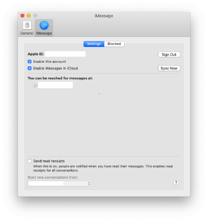Switch to the Settings tab
208x220 pixels.
click(x=94, y=44)
